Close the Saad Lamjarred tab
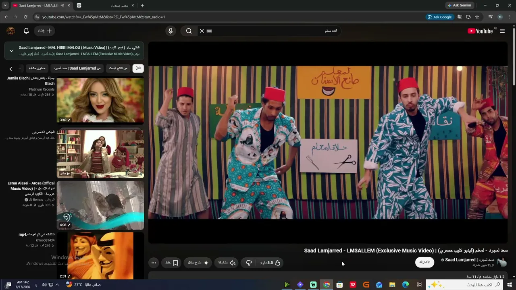The image size is (516, 290). (x=69, y=5)
